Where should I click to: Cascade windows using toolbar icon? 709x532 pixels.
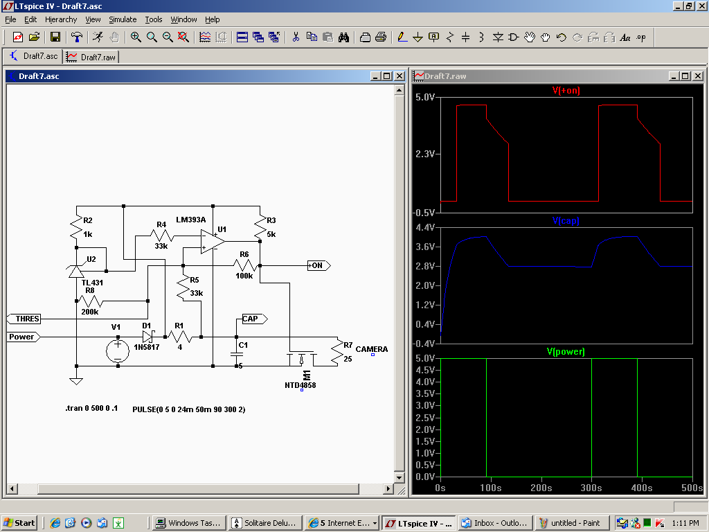[x=258, y=37]
